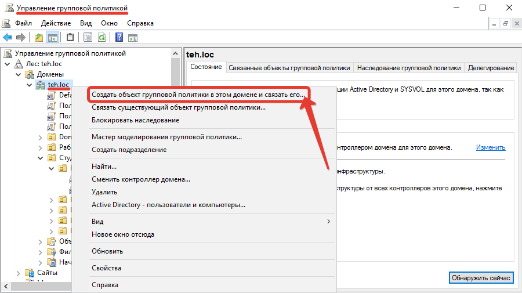Select Создать объект групповой политики menu item
The height and width of the screenshot is (293, 522).
point(198,94)
